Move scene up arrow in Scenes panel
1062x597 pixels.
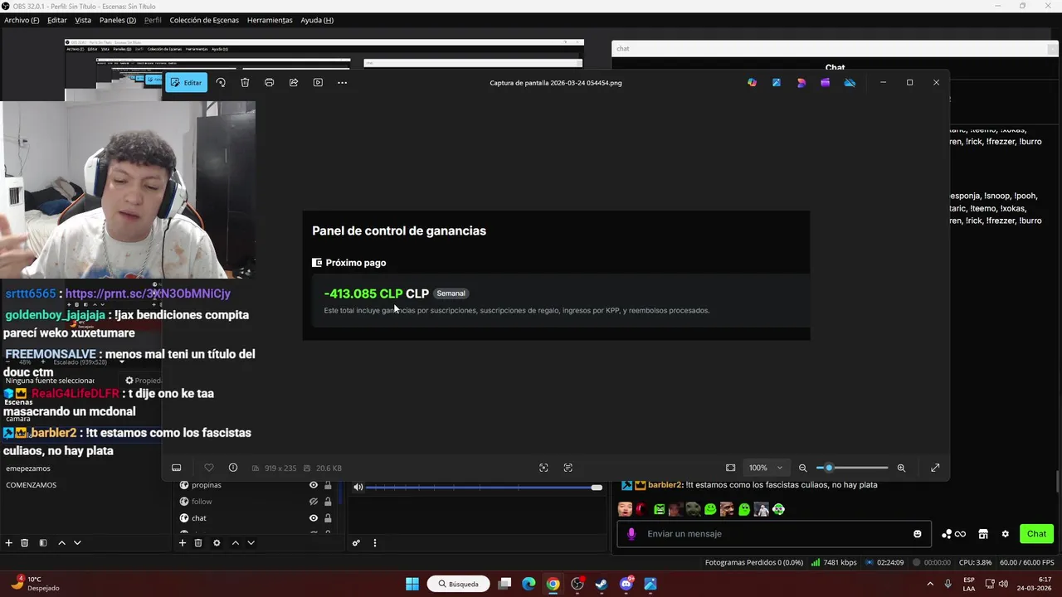[61, 543]
